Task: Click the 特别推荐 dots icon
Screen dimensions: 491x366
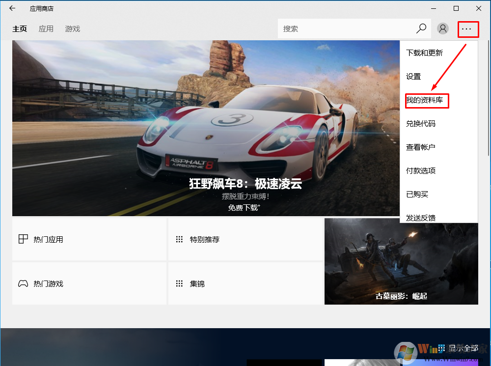Action: 179,239
